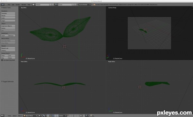Viewport: 193px width, 117px height.
Task: Click the Insert keyframe button
Action: tap(5, 35)
